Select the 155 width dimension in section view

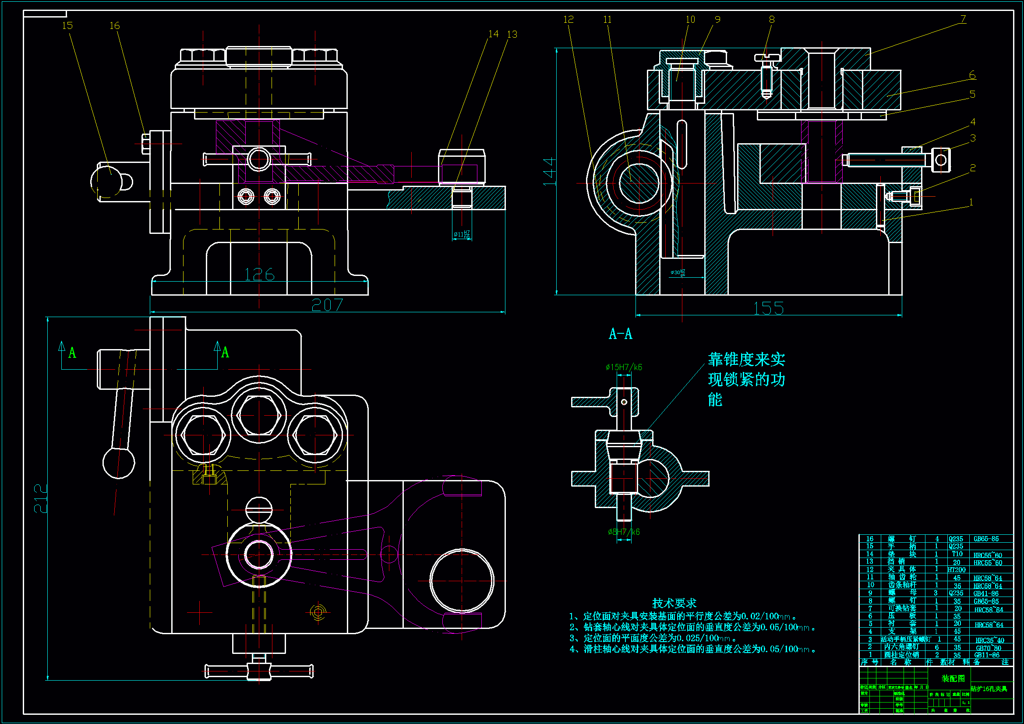[x=768, y=308]
